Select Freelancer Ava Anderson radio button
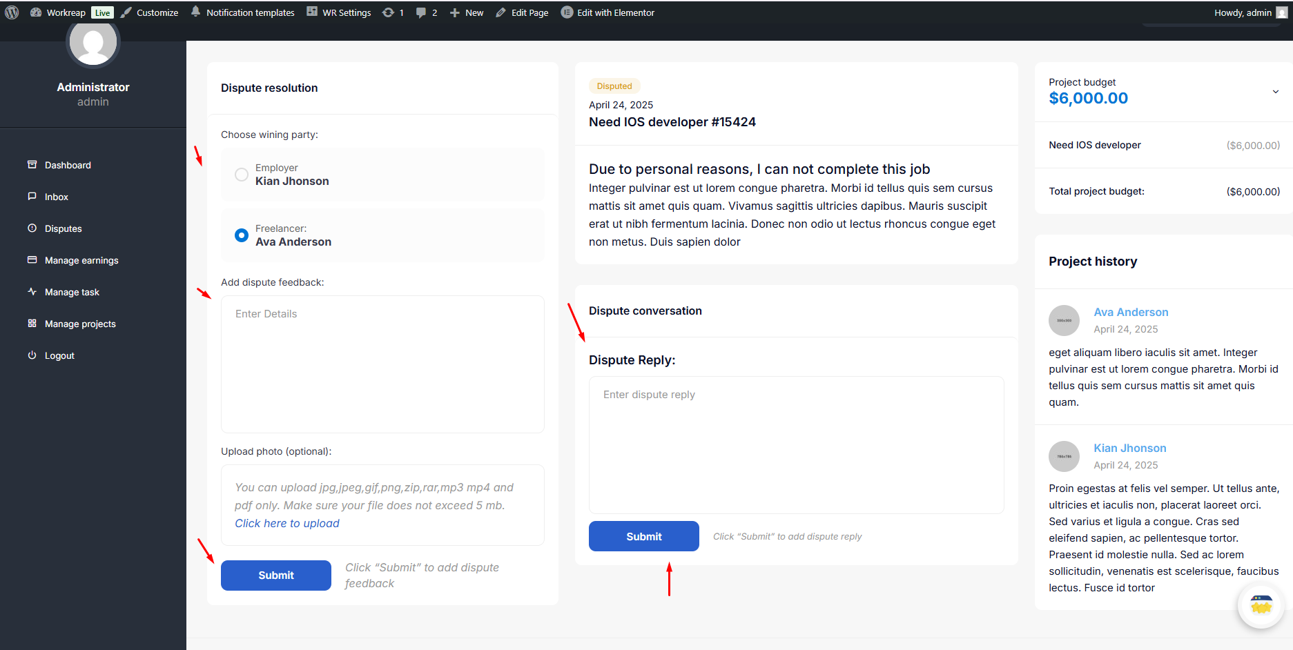The height and width of the screenshot is (650, 1293). [x=242, y=235]
